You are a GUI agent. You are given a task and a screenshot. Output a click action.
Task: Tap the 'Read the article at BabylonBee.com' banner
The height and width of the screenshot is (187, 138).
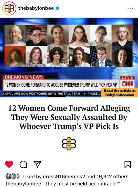[x=120, y=93]
